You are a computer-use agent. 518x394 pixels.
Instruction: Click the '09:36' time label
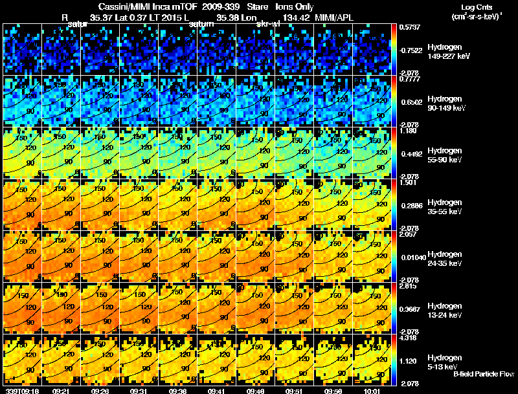(x=177, y=391)
